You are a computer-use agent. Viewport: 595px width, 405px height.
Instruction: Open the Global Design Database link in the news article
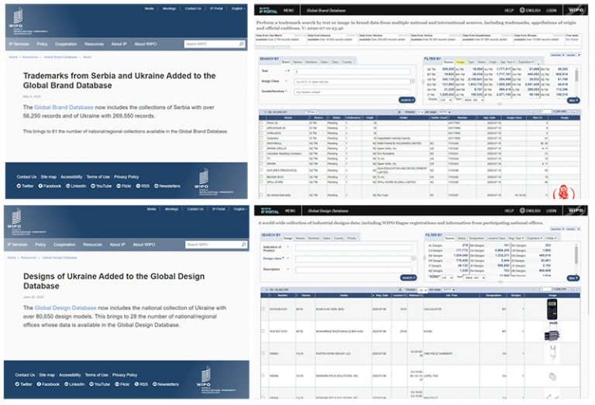65,308
